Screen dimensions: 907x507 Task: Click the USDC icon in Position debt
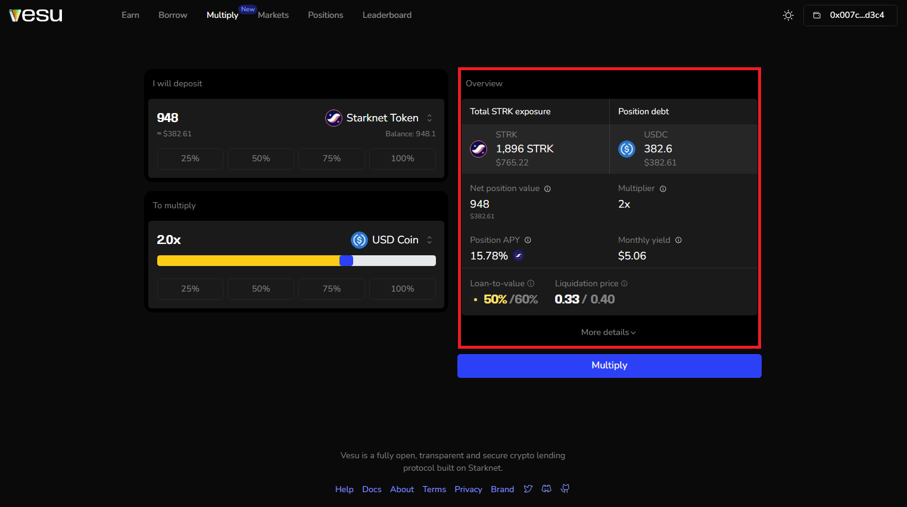point(627,149)
